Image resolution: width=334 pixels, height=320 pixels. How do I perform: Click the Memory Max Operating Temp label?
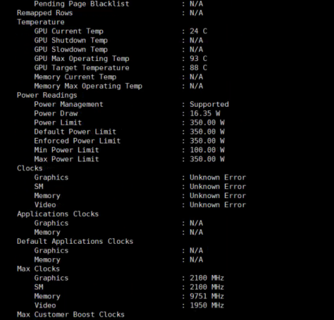point(88,86)
